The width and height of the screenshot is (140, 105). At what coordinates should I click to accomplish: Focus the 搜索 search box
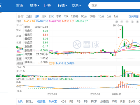(114, 6)
